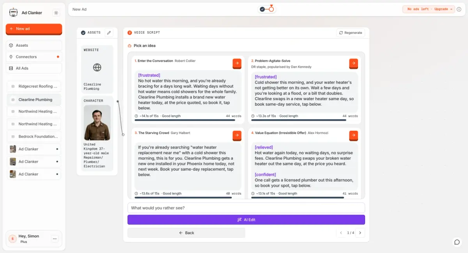Image resolution: width=468 pixels, height=253 pixels.
Task: Open All Ads in the sidebar
Action: click(34, 68)
